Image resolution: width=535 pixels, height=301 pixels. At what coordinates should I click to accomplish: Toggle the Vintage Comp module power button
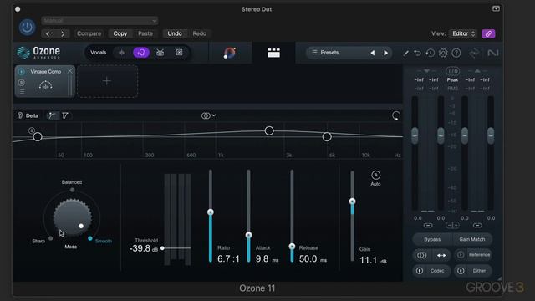coord(22,72)
